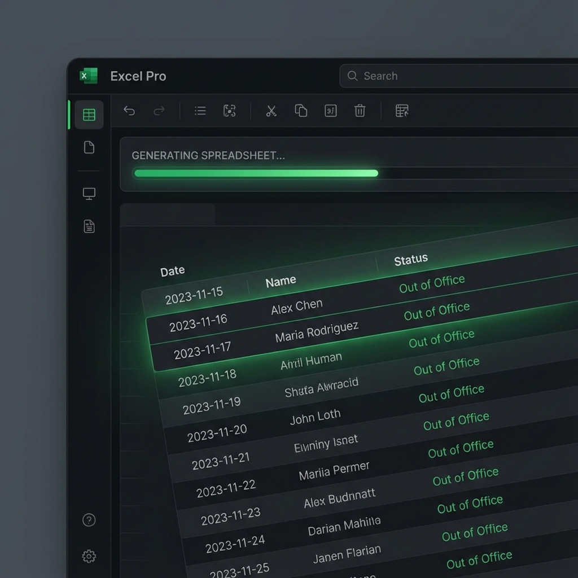
Task: Click the Undo arrow in the toolbar
Action: click(x=129, y=111)
